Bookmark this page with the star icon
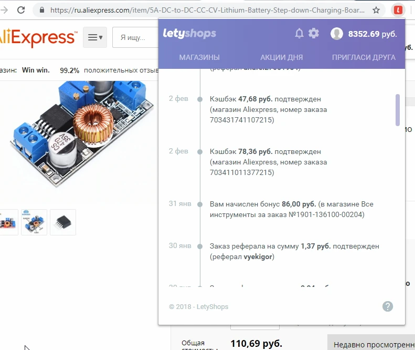This screenshot has width=415, height=350. [376, 10]
